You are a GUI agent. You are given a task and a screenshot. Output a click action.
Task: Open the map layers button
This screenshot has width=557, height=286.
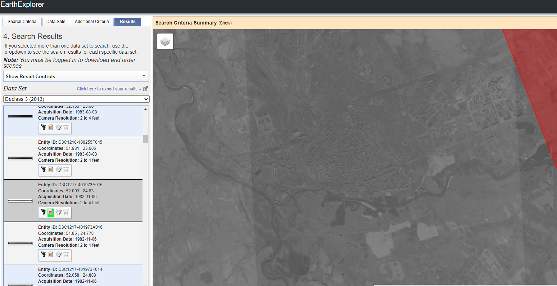pyautogui.click(x=165, y=41)
